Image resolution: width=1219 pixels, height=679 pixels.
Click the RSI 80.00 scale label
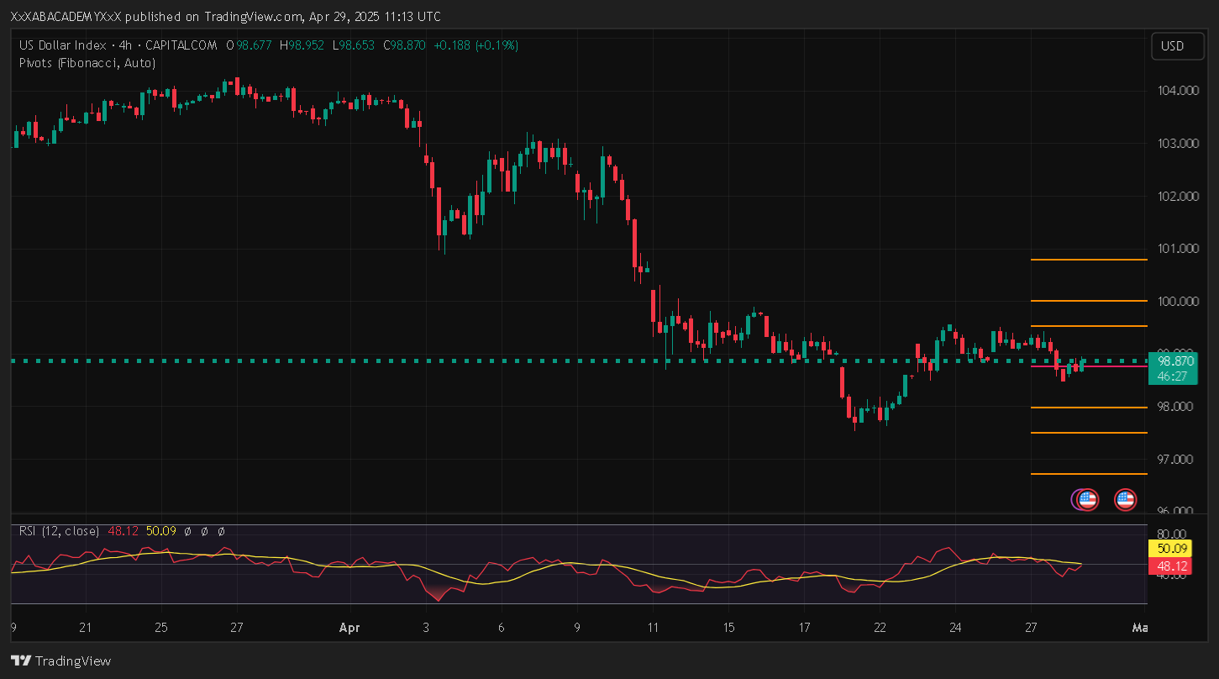pos(1171,534)
